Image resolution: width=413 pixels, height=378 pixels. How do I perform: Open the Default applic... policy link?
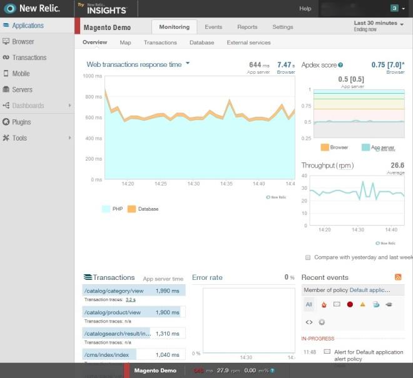(x=370, y=290)
